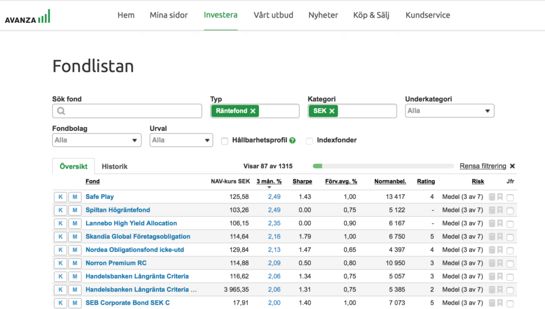Open Köp & Sälj in the navigation
Image resolution: width=545 pixels, height=309 pixels.
[371, 15]
